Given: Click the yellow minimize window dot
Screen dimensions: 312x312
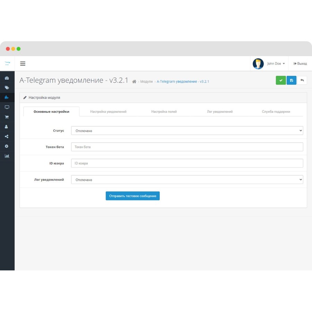Looking at the screenshot, I should coord(13,49).
